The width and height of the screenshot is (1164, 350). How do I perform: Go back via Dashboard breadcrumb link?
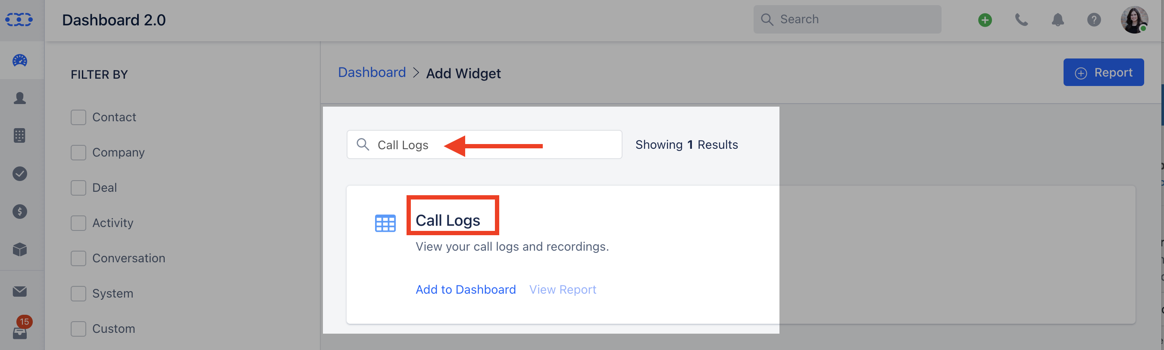[x=372, y=73]
